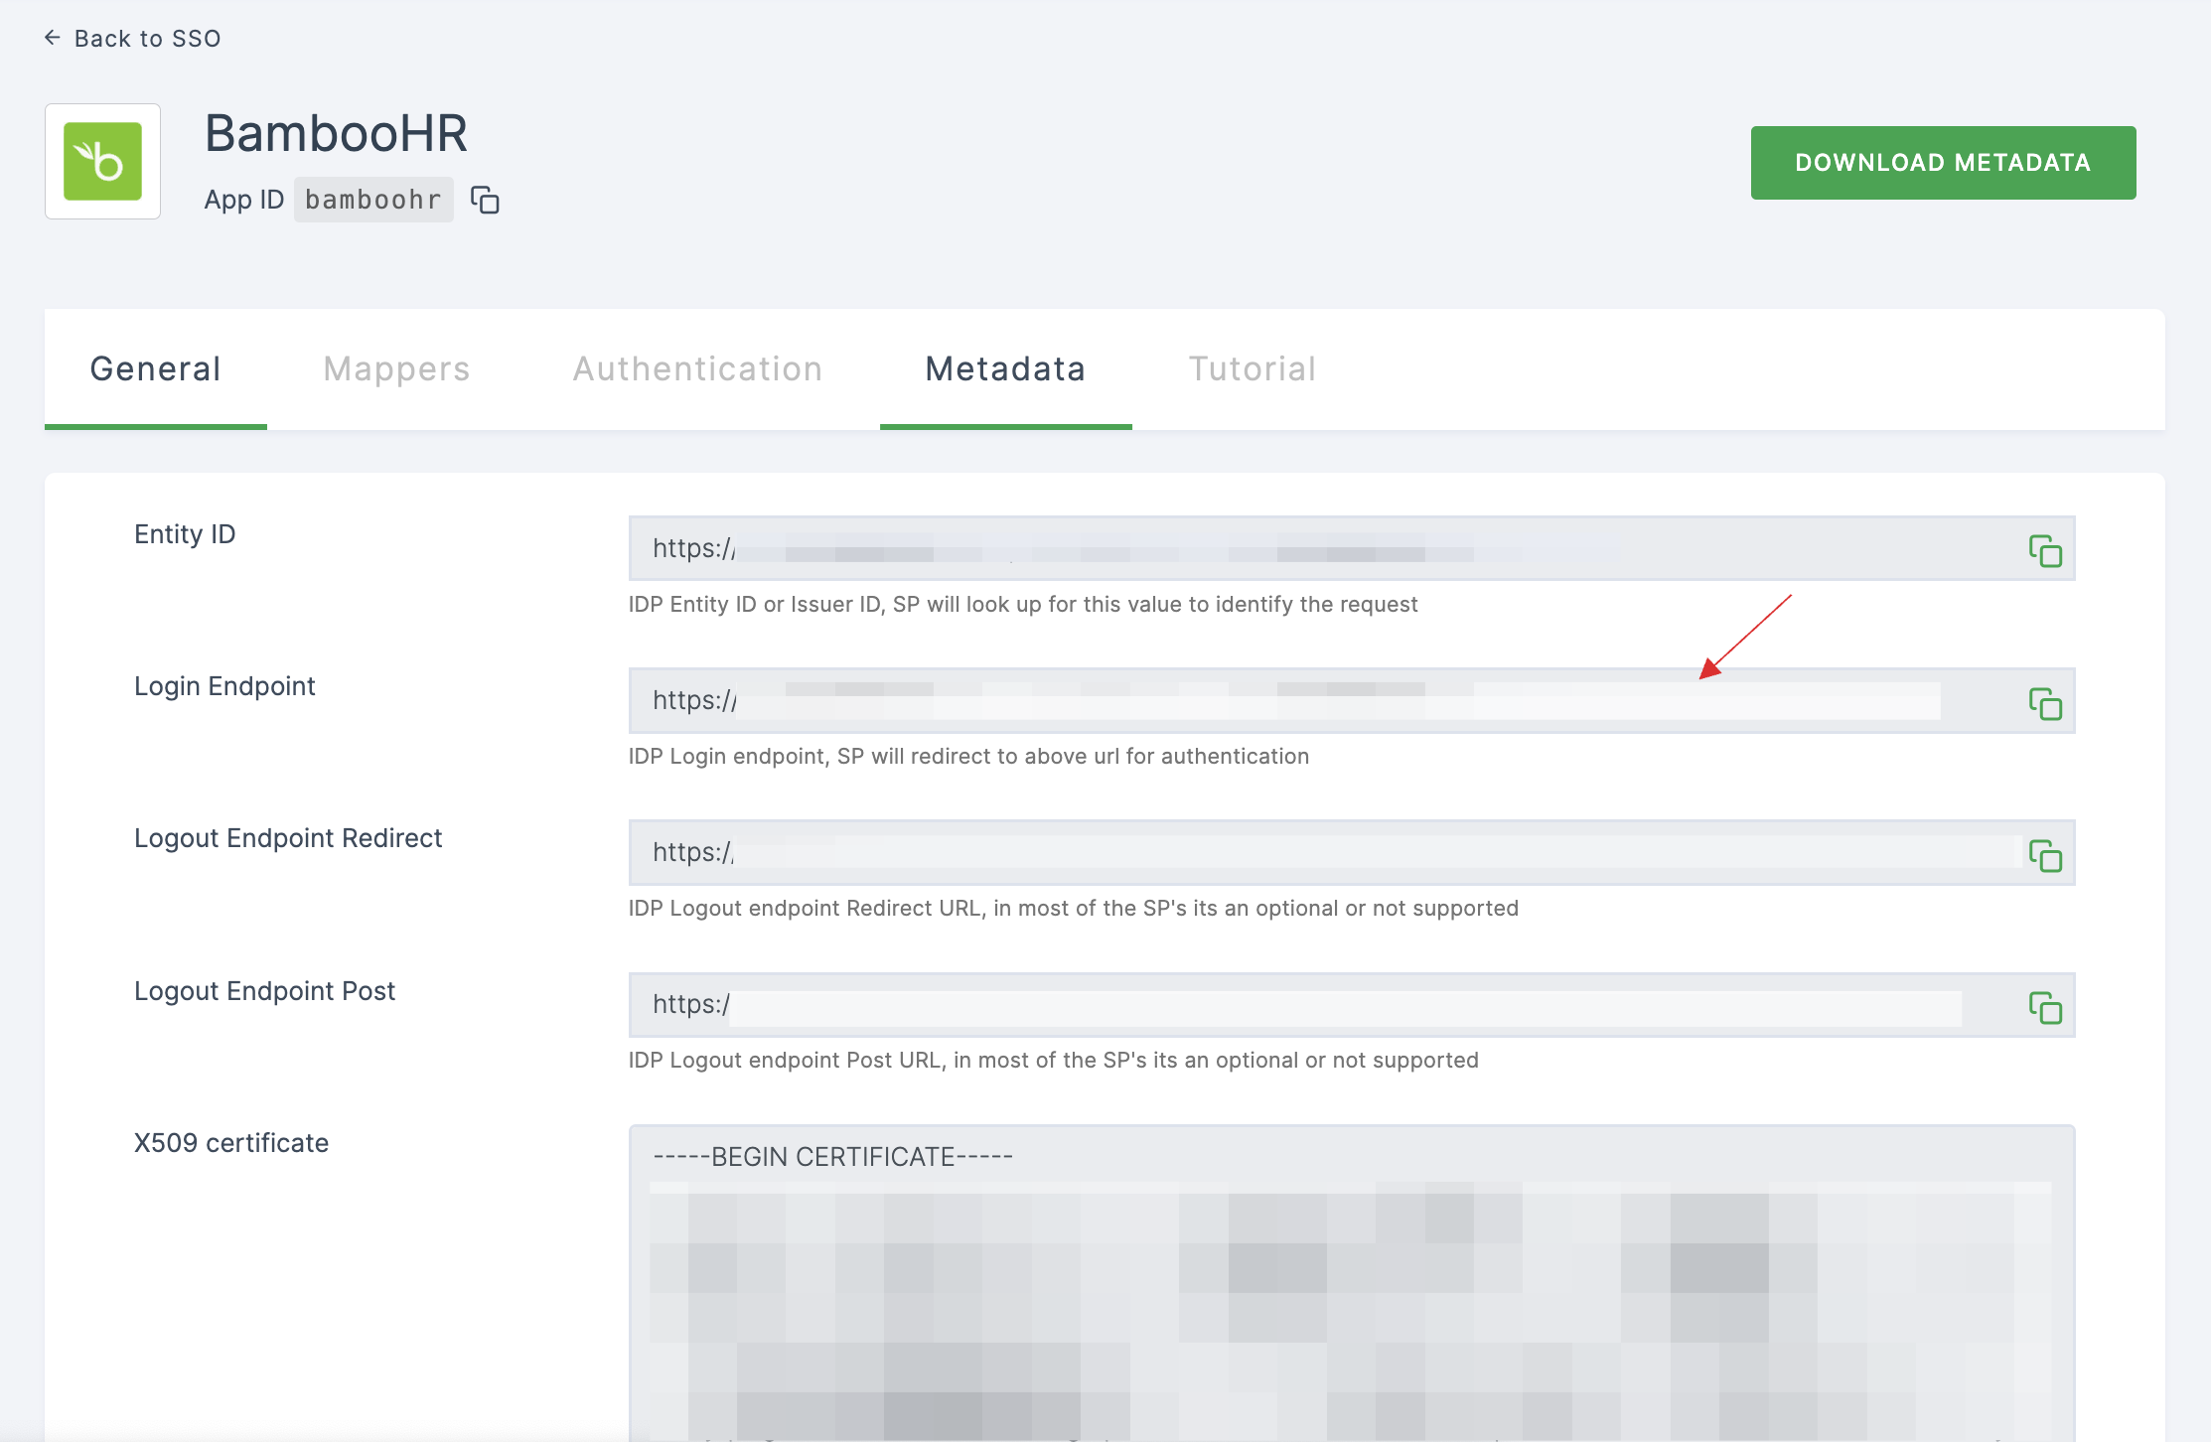Switch to the General tab
2211x1442 pixels.
click(x=156, y=369)
